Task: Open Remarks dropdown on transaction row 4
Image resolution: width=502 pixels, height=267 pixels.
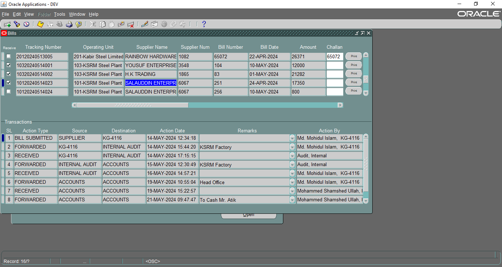Action: (293, 164)
